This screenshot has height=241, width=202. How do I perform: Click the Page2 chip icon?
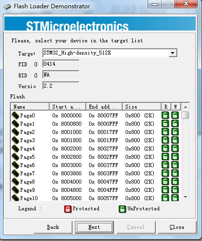coord(16,132)
